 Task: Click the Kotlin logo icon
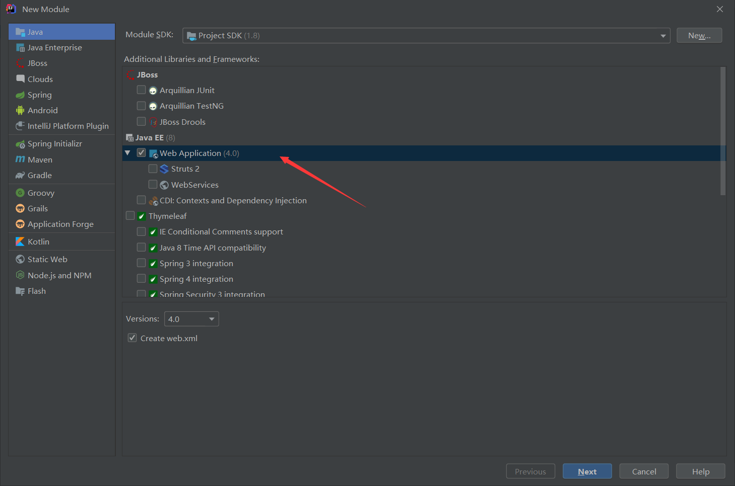coord(20,241)
